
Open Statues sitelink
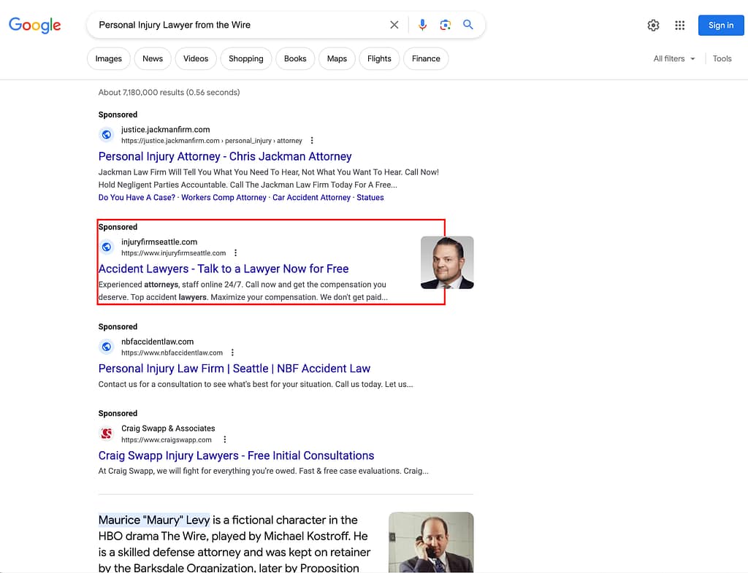[370, 197]
